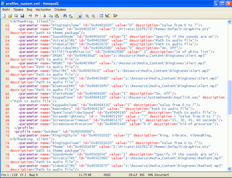Click the '11,75 KB' file size entry
Viewport: 232px width, 178px height.
(85, 175)
